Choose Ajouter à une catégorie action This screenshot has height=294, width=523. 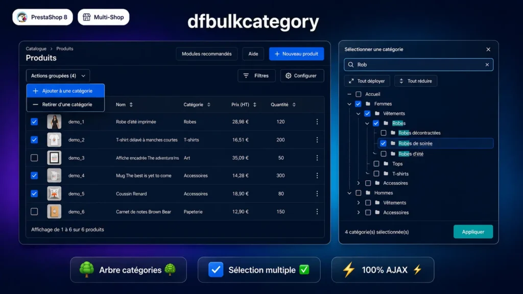click(x=65, y=91)
